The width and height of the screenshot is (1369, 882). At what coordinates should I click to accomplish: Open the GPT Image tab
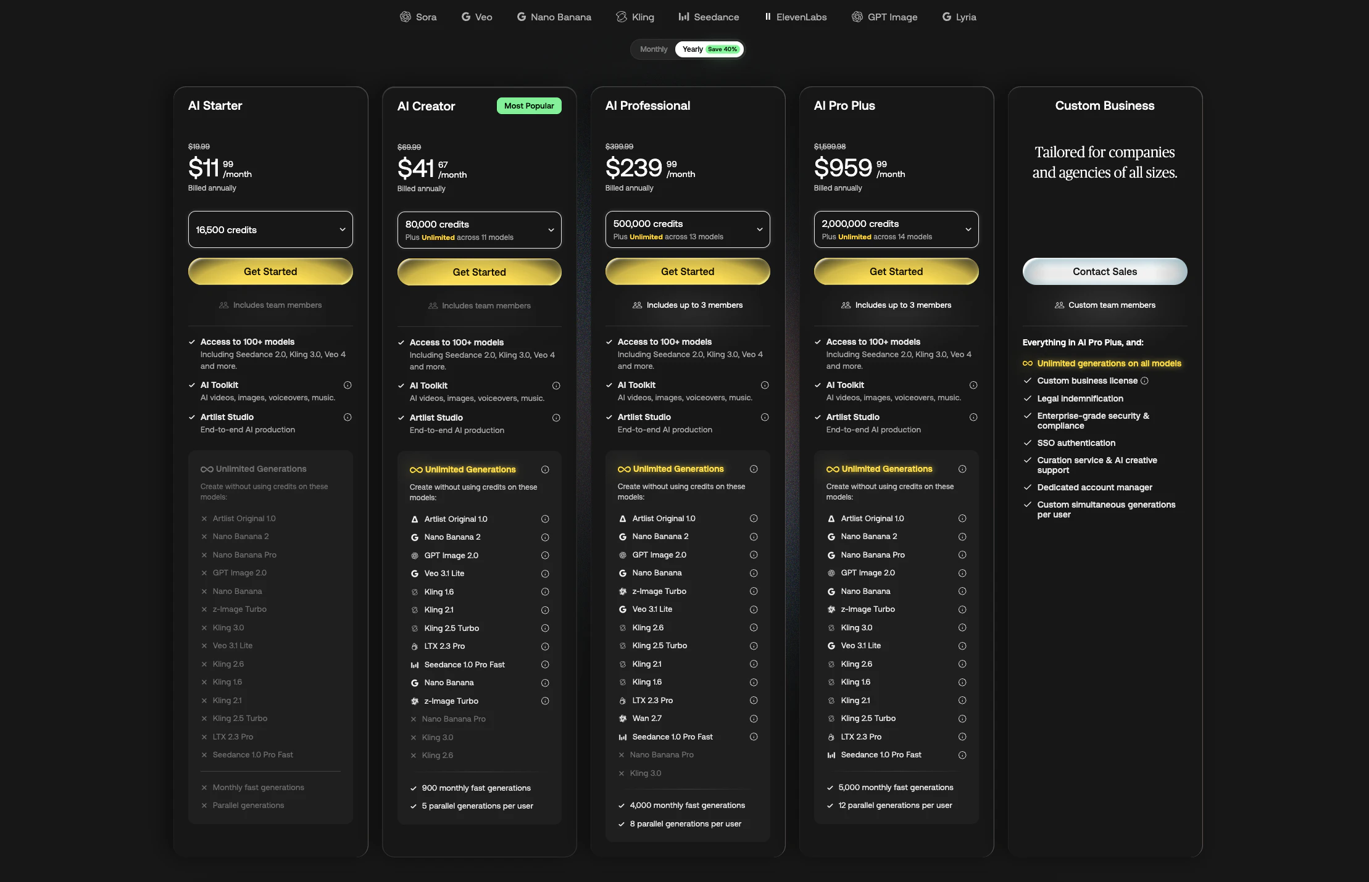884,17
